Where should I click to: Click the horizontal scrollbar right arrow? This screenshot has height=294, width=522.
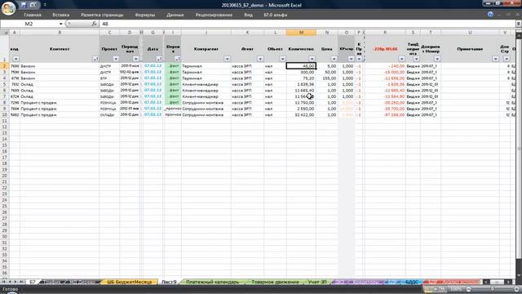[508, 282]
